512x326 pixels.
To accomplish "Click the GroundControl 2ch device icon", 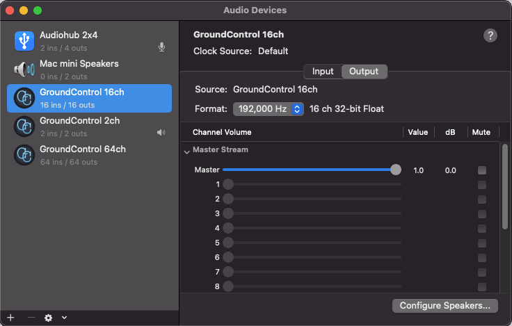I will tap(24, 127).
